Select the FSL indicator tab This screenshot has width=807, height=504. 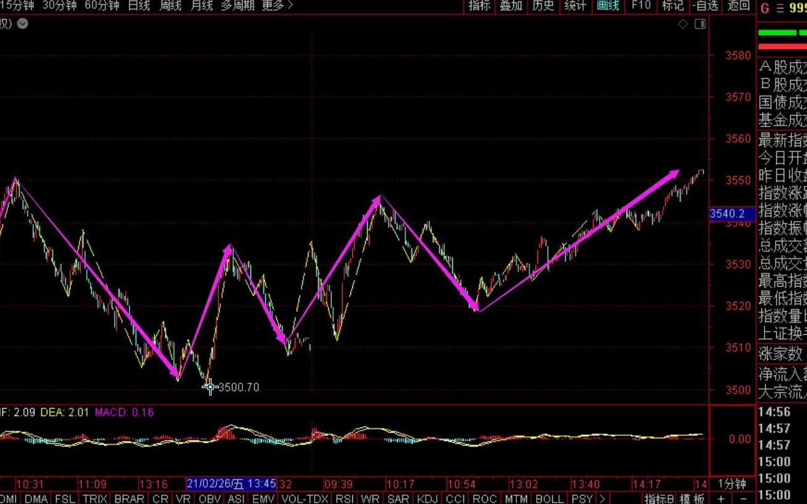[67, 498]
